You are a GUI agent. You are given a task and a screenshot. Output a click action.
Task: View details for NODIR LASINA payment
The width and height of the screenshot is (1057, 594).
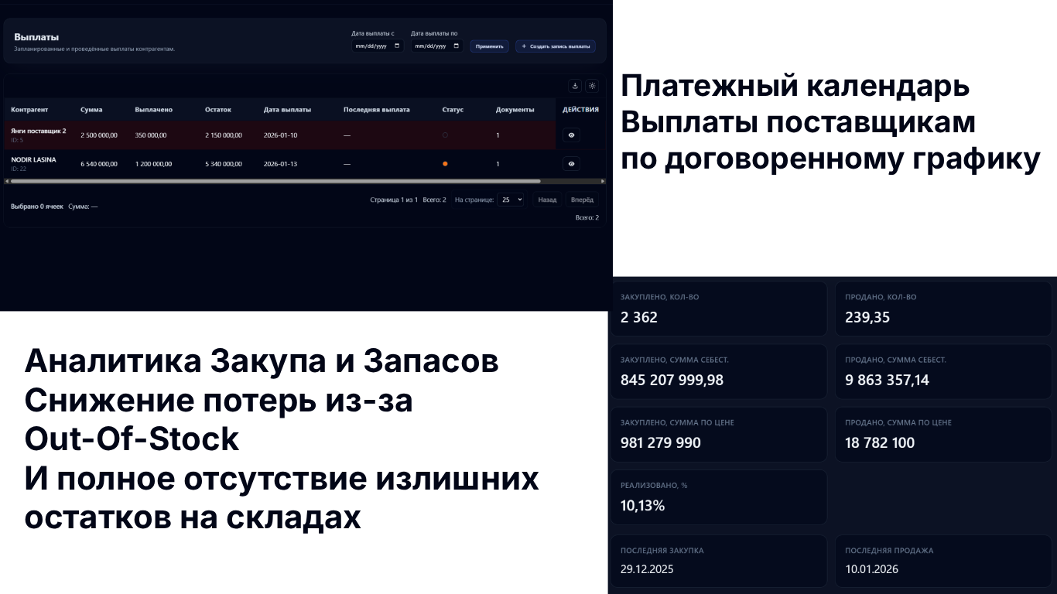tap(571, 163)
